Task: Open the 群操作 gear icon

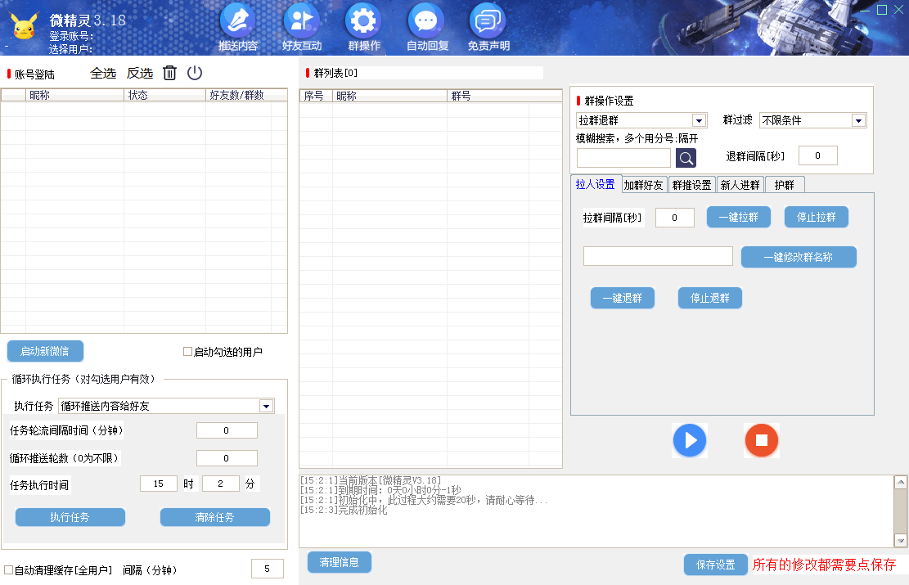Action: point(363,27)
